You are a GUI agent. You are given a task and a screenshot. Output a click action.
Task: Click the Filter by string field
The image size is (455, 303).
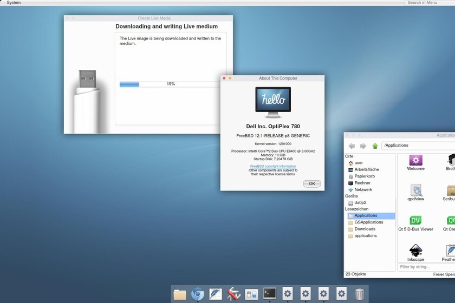tap(426, 267)
